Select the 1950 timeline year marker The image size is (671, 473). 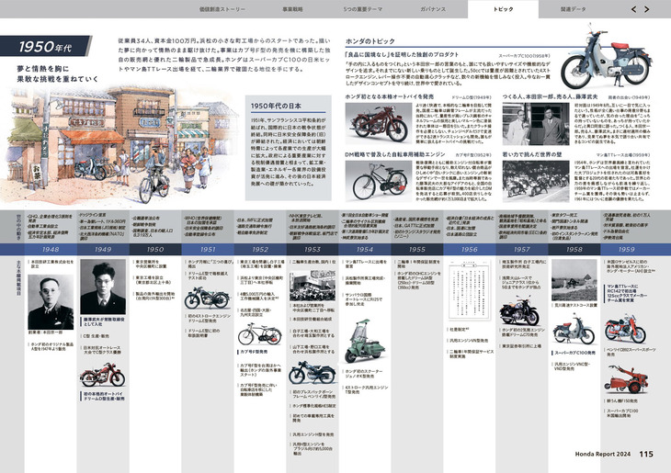[155, 249]
